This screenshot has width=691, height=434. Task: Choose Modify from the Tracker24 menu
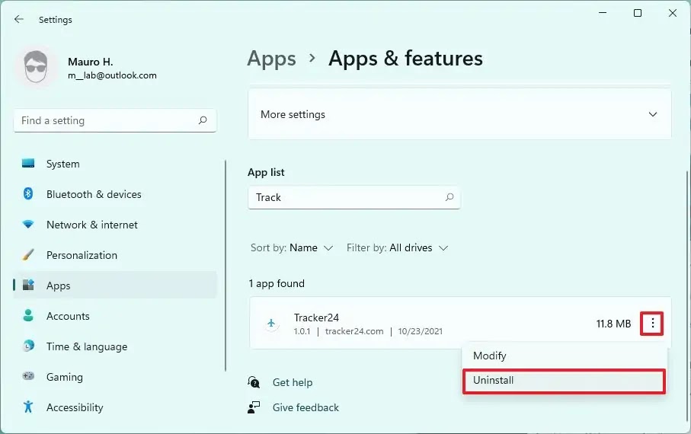pyautogui.click(x=564, y=356)
